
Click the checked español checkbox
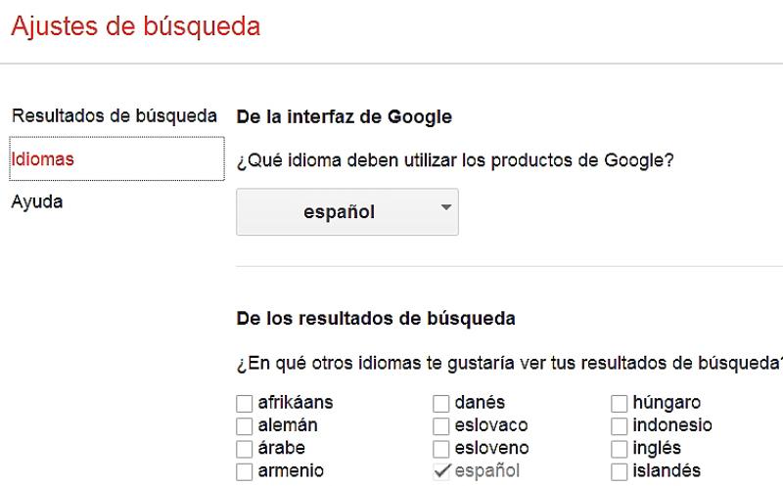pyautogui.click(x=441, y=471)
